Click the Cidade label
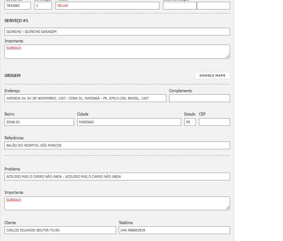Screen dimensions: 283x241 click(x=83, y=114)
